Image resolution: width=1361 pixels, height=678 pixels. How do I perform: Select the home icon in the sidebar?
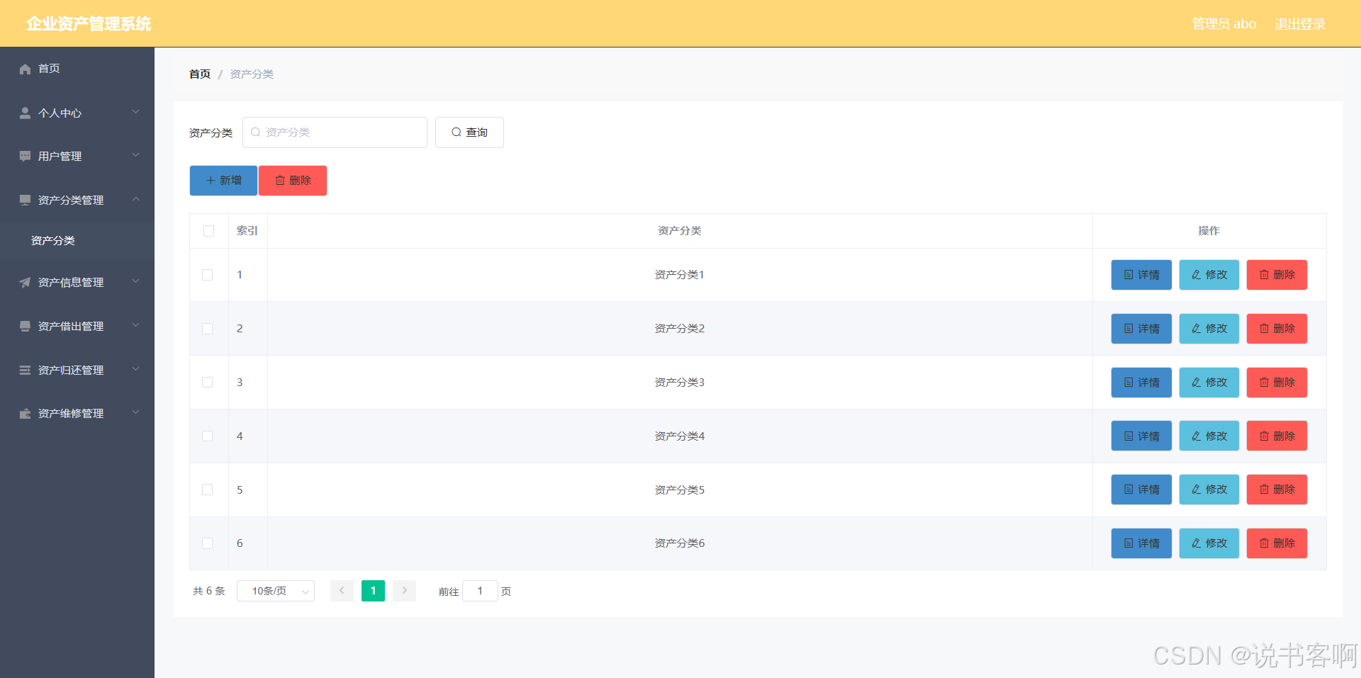26,69
